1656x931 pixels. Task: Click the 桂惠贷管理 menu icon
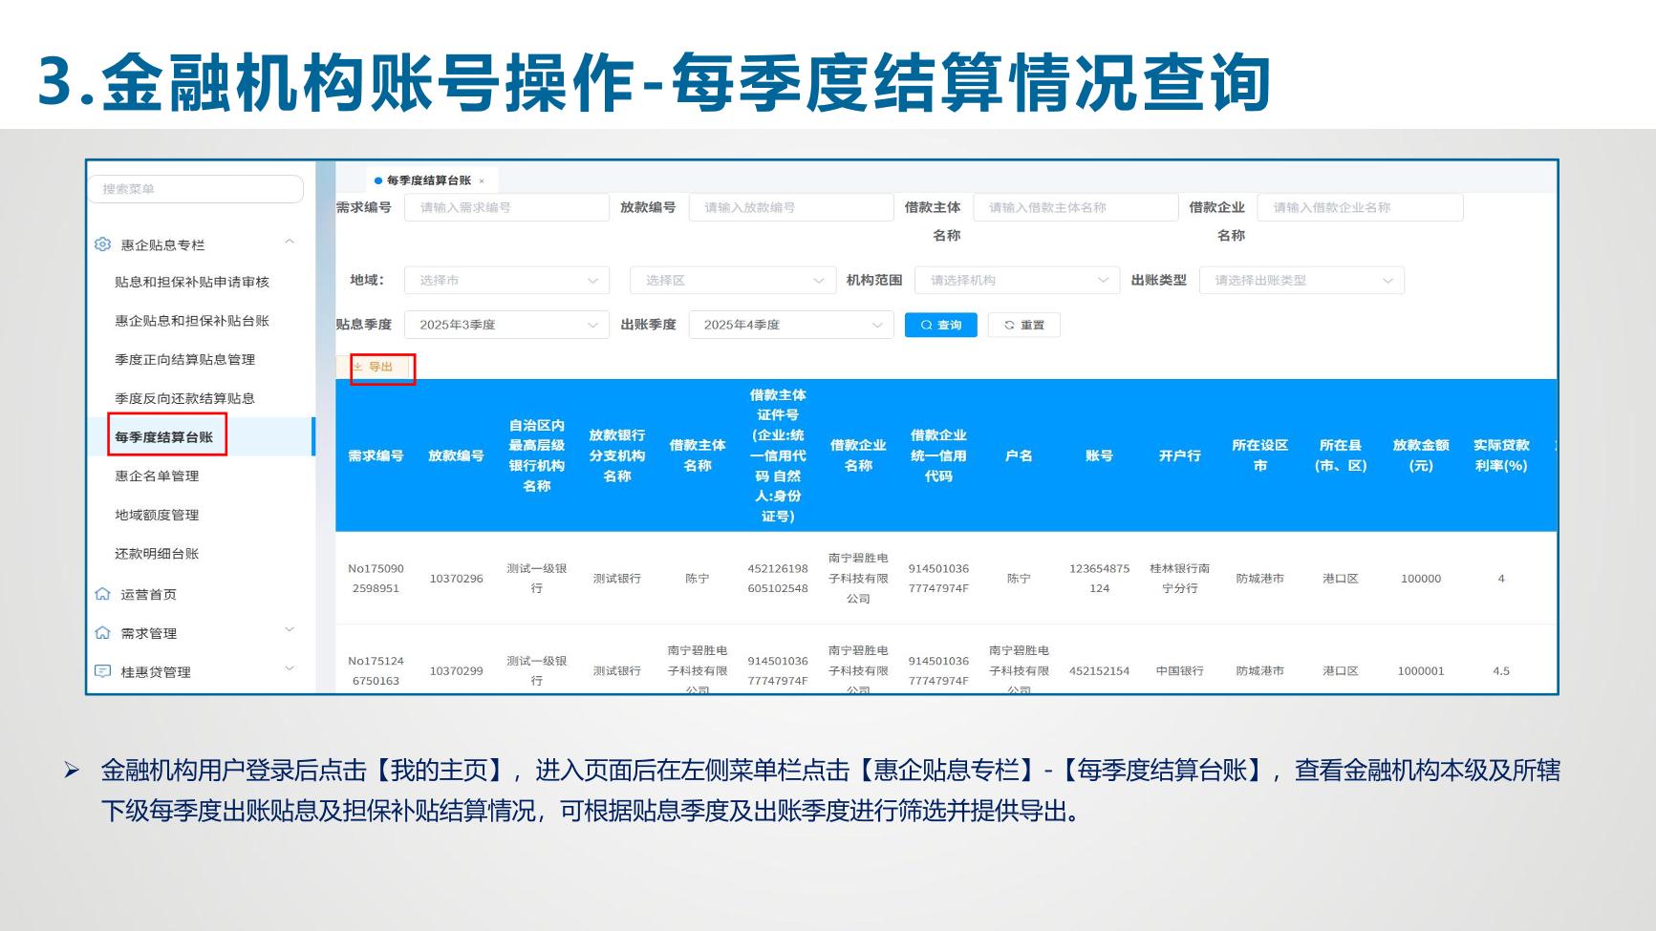[102, 671]
